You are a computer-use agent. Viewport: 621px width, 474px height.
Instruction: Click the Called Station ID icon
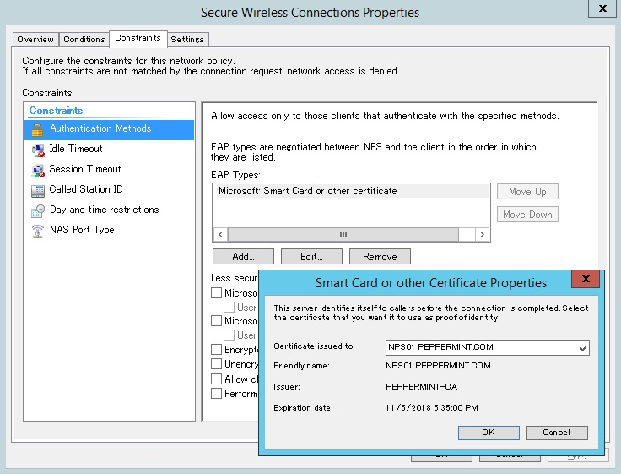[x=36, y=190]
